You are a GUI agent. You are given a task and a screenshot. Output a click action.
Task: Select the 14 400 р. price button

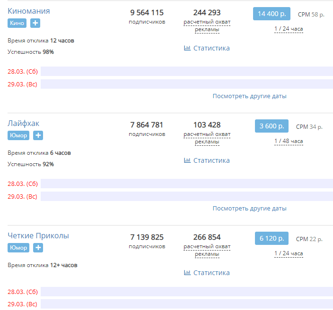pos(272,14)
